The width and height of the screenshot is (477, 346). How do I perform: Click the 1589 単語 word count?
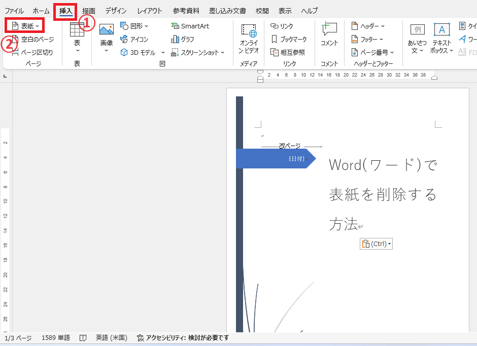pyautogui.click(x=56, y=338)
